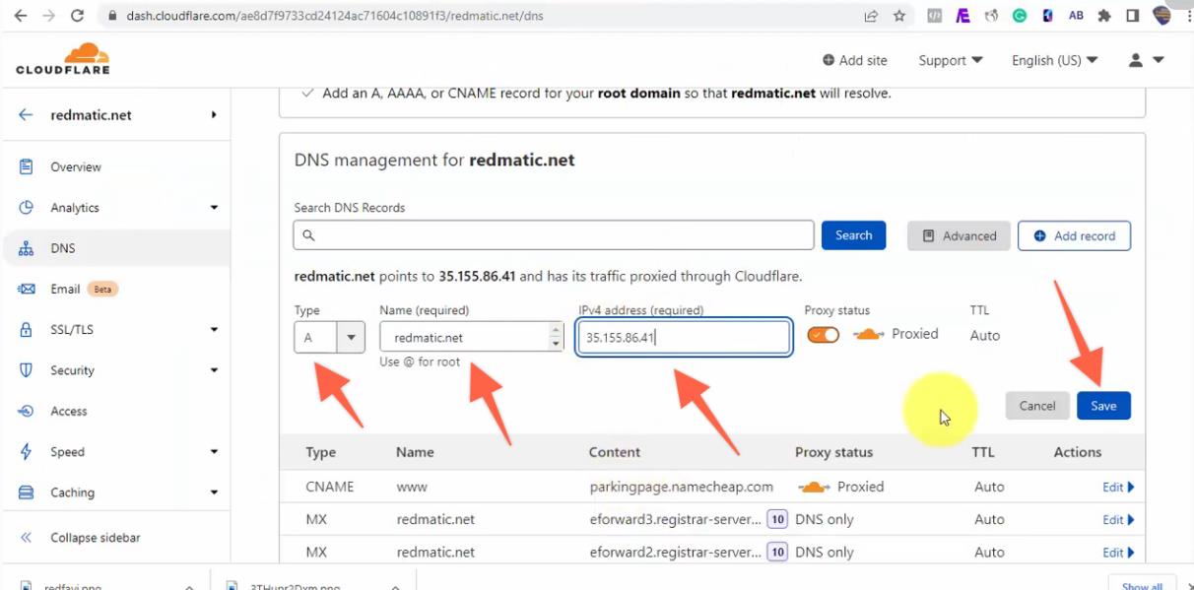Share this page icon in address bar
Screen dimensions: 1194x590
pyautogui.click(x=871, y=16)
